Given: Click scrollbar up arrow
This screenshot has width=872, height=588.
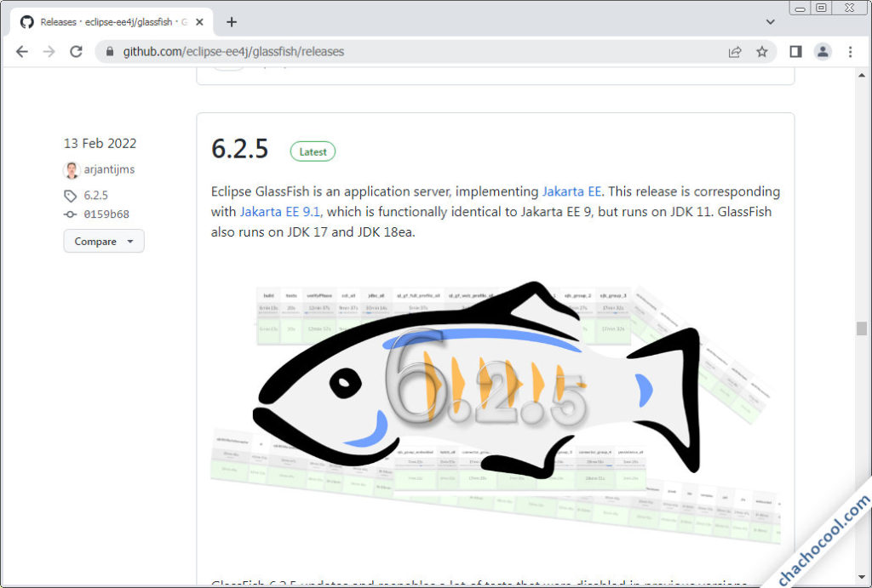Looking at the screenshot, I should point(862,75).
